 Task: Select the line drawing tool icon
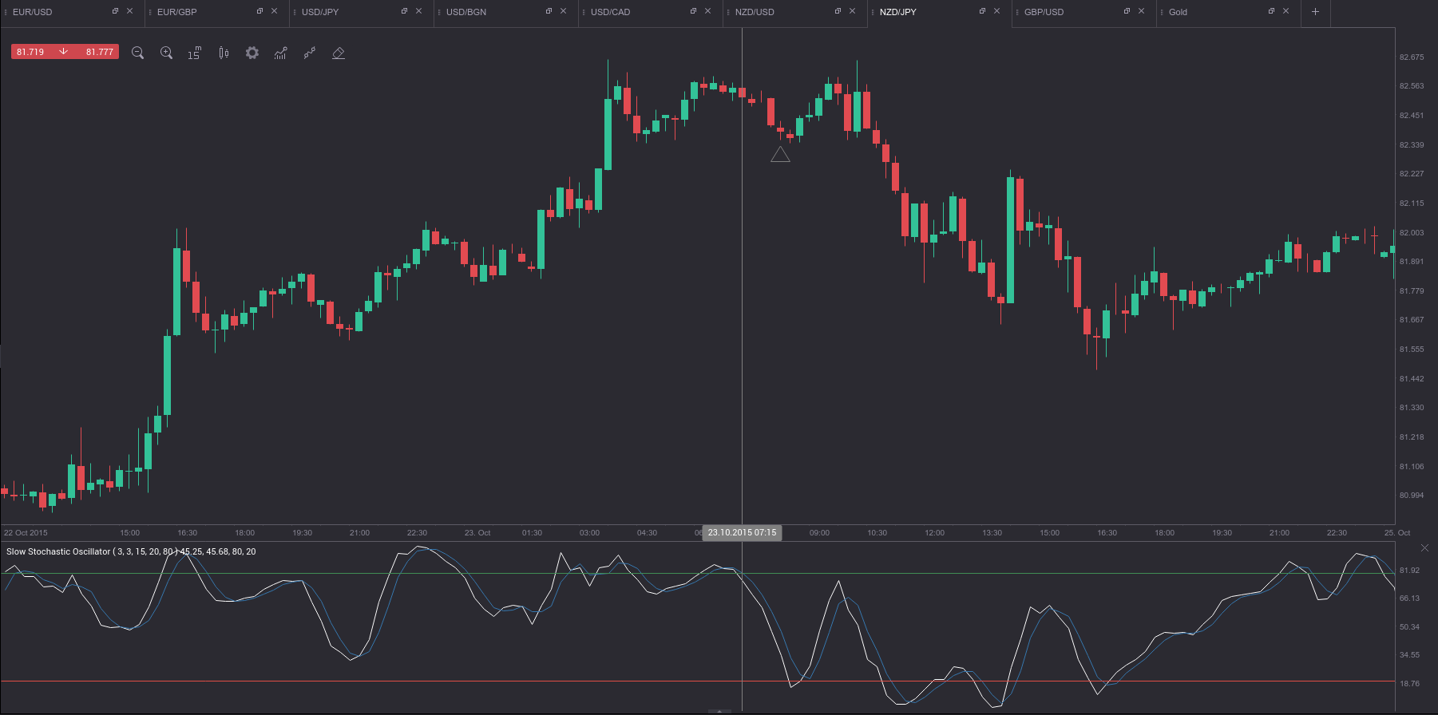click(x=310, y=53)
